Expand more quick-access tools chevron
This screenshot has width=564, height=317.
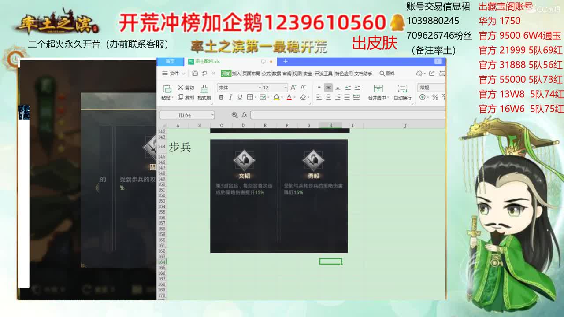click(x=214, y=74)
